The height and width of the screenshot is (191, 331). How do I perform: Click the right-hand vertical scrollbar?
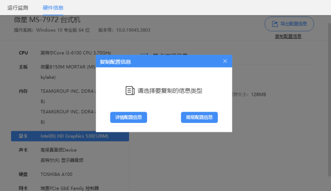330,100
